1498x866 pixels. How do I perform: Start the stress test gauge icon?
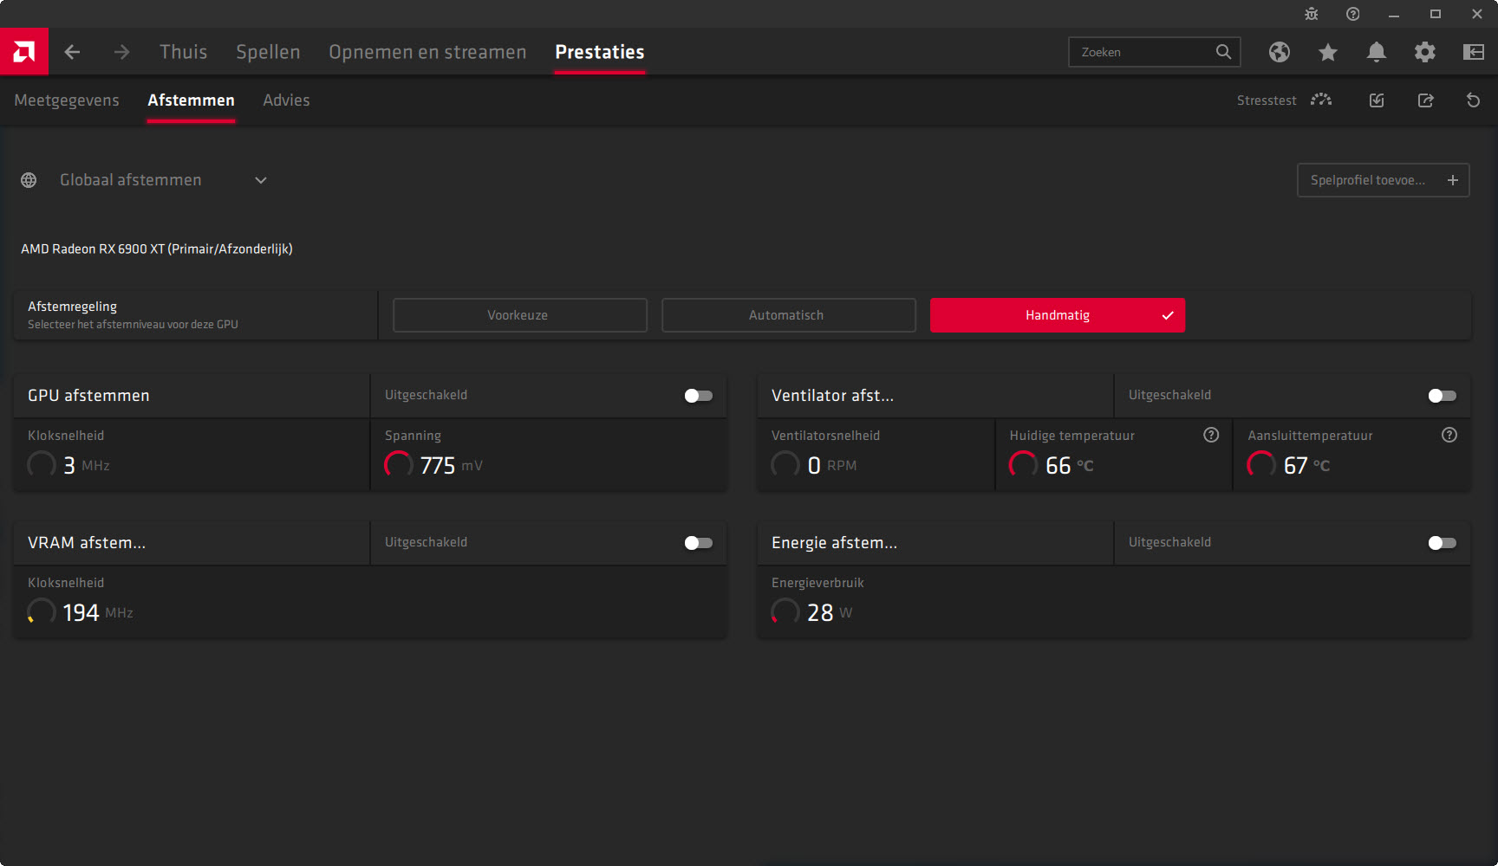1321,100
